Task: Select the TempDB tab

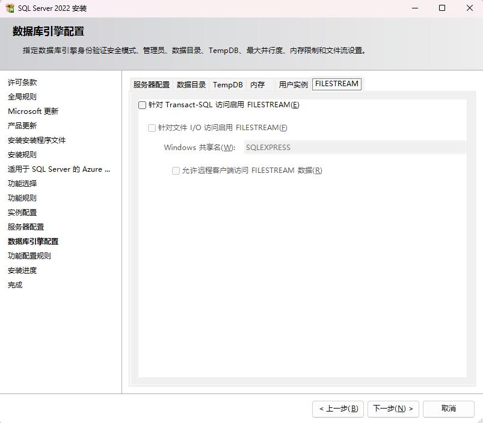Action: coord(227,85)
